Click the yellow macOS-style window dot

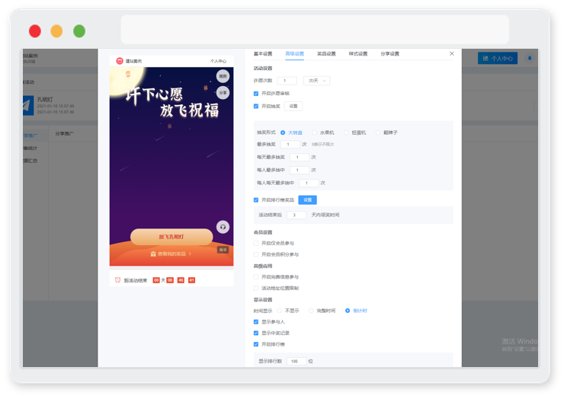[x=56, y=31]
